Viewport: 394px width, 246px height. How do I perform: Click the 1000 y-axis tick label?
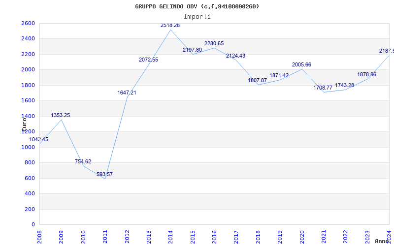tap(29, 147)
